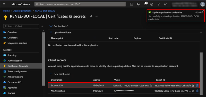Viewport: 206px width, 97px height.
Task: Open Overview in the sidebar
Action: (12, 32)
